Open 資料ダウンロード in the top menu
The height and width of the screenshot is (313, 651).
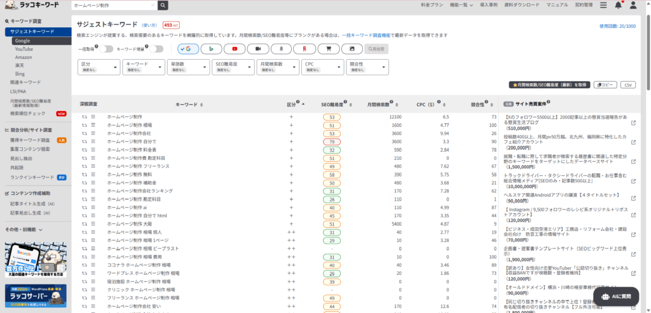522,5
